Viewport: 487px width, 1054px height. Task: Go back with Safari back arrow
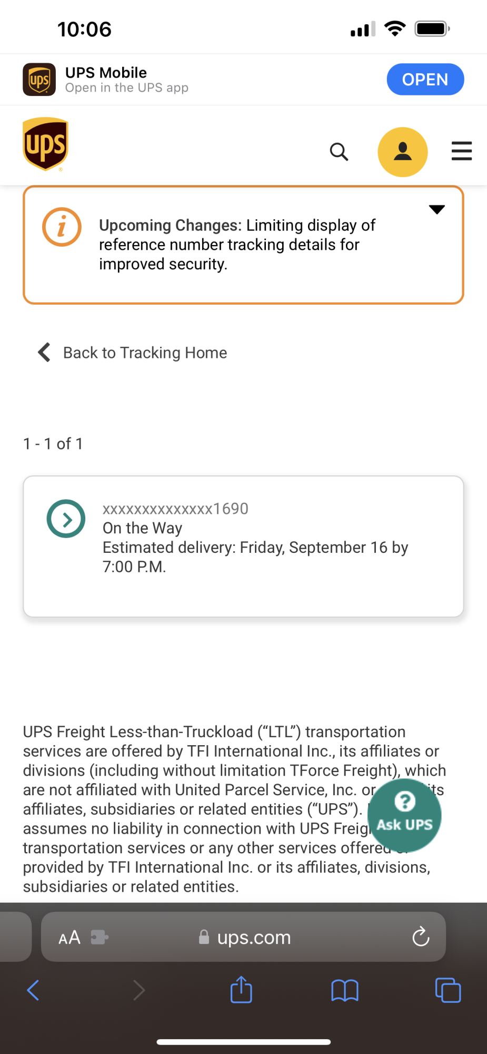point(33,990)
